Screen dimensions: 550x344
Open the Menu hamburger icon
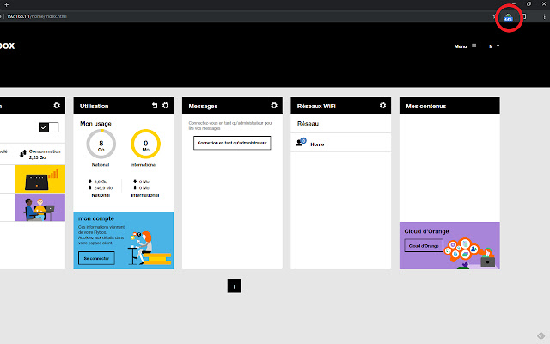click(x=474, y=46)
